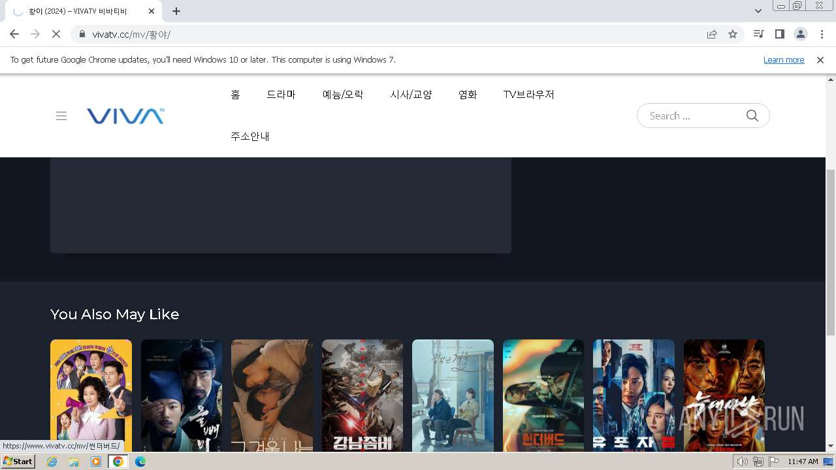
Task: Open the 용의자들 poster thumbnail
Action: [x=634, y=396]
